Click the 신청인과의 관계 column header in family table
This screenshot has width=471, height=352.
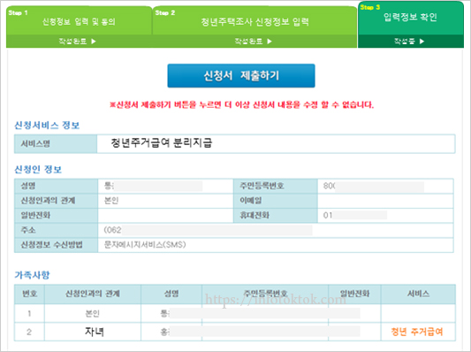(93, 294)
